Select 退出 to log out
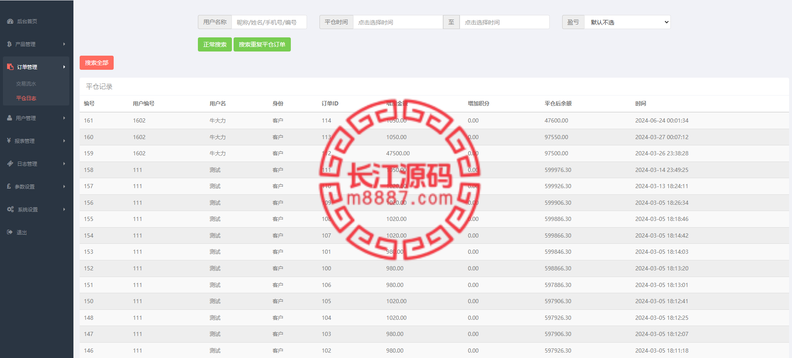Image resolution: width=792 pixels, height=358 pixels. click(x=22, y=233)
